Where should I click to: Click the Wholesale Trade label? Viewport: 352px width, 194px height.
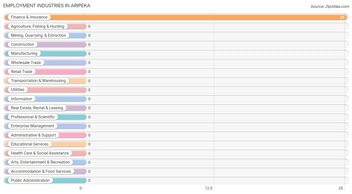click(x=26, y=62)
